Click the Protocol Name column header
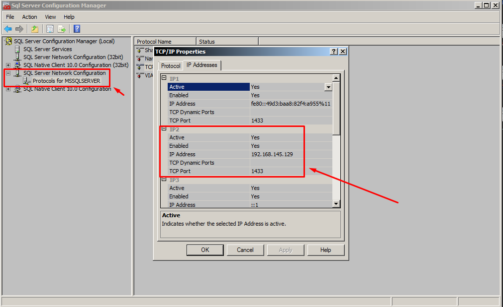The width and height of the screenshot is (503, 307). pos(165,42)
